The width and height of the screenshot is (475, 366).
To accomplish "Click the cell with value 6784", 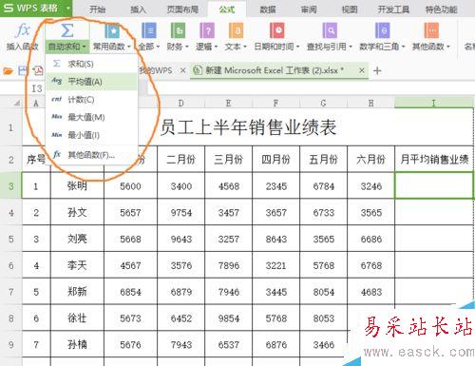I will tap(323, 185).
